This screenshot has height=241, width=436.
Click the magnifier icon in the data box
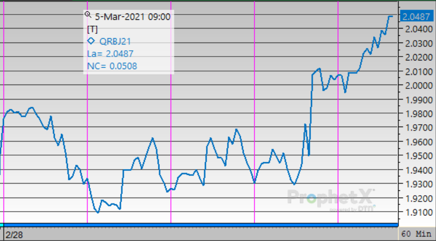click(88, 15)
